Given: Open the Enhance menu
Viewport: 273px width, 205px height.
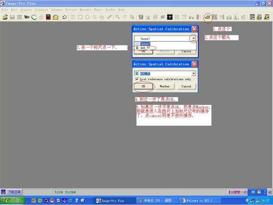Looking at the screenshot, I should 56,9.
